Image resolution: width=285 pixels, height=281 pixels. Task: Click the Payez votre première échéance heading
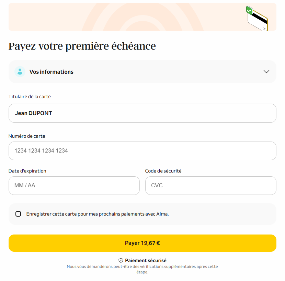(82, 46)
